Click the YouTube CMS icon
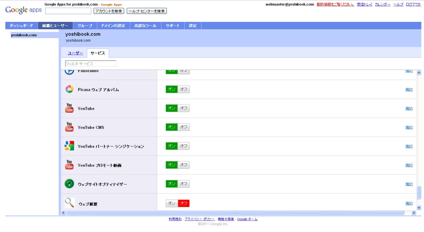 (69, 127)
